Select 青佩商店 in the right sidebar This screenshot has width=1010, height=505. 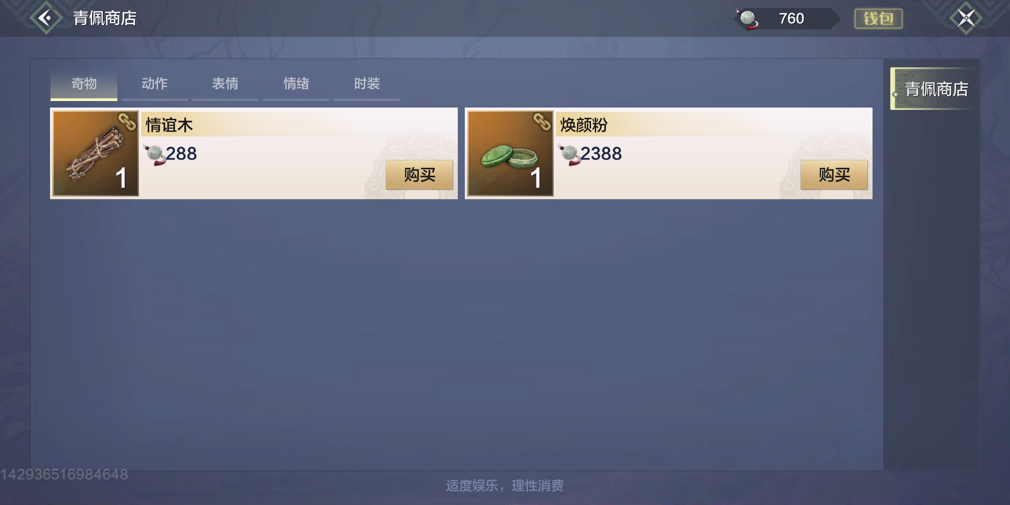[934, 89]
